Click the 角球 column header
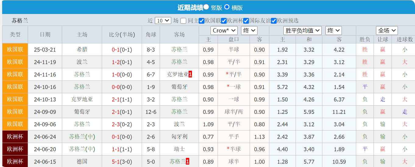The width and height of the screenshot is (415, 167). [x=151, y=35]
